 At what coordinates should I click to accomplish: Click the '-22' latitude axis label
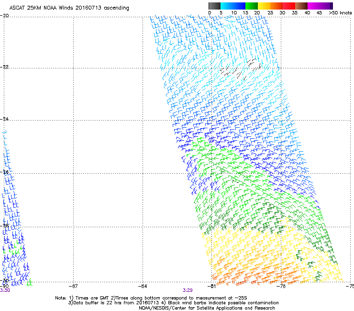click(x=4, y=67)
